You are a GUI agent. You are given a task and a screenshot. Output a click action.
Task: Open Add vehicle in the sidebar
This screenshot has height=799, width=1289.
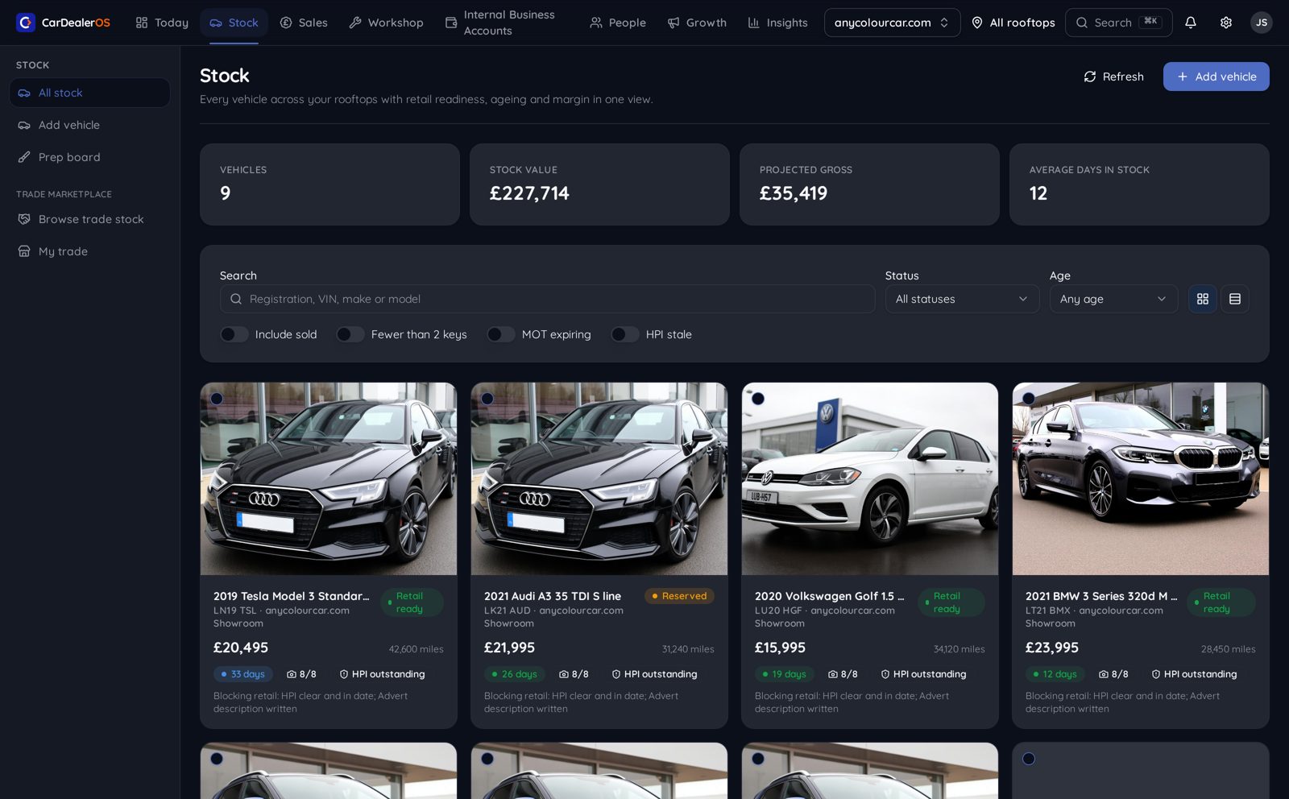tap(89, 125)
